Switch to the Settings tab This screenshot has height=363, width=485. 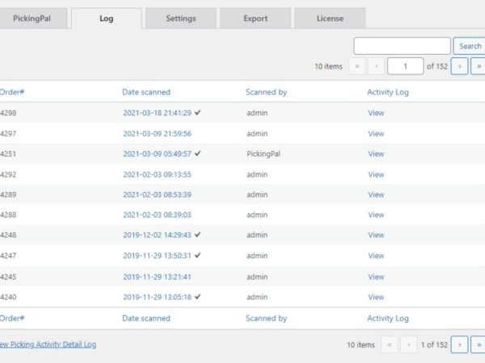tap(180, 19)
